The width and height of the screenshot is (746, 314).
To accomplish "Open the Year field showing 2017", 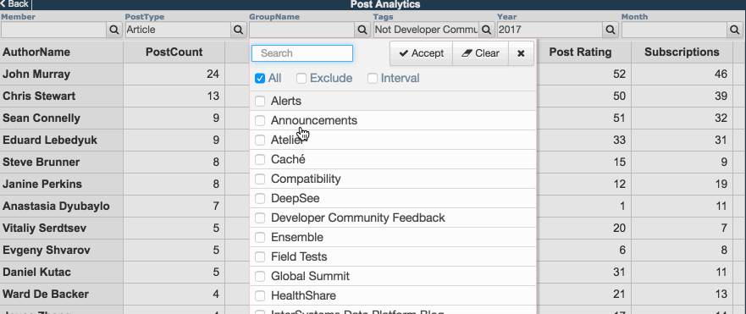I will tap(550, 30).
